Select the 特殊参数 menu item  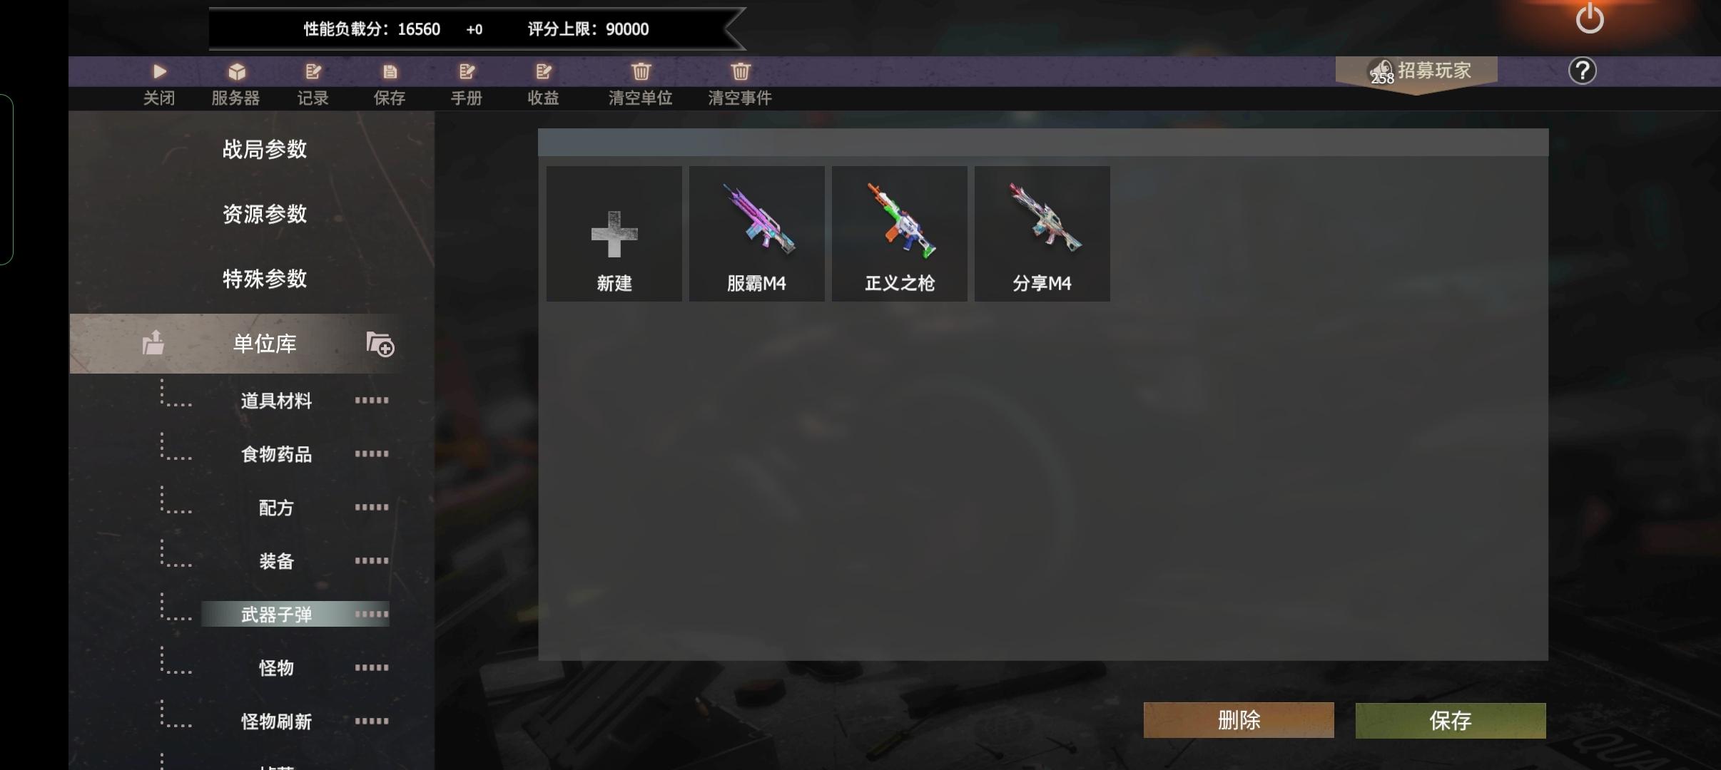tap(265, 278)
